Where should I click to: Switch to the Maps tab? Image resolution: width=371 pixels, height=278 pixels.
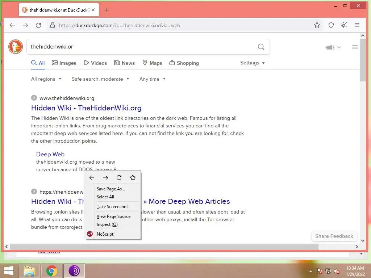[x=153, y=63]
